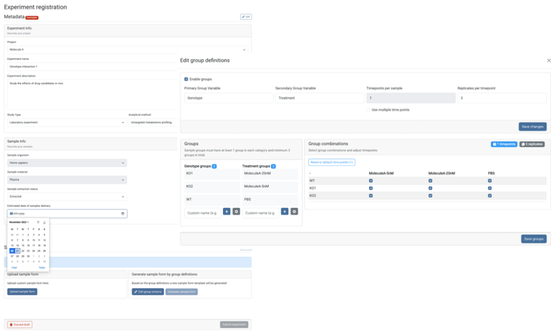Add a new Genotype group with plus
The height and width of the screenshot is (333, 553).
tap(227, 211)
